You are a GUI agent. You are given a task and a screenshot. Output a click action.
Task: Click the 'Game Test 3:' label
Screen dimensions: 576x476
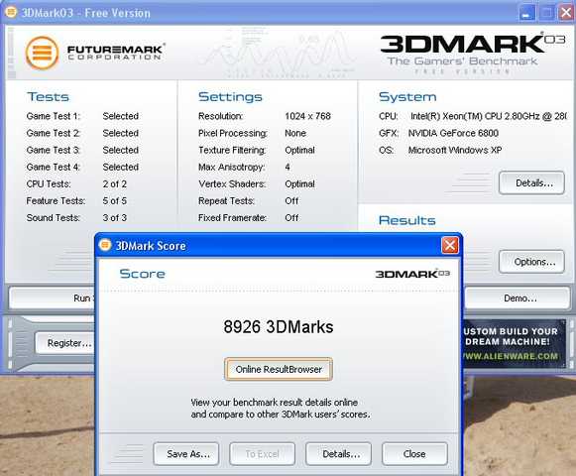click(54, 150)
